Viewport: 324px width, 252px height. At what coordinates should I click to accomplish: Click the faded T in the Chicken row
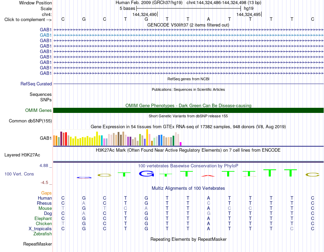coord(63,223)
